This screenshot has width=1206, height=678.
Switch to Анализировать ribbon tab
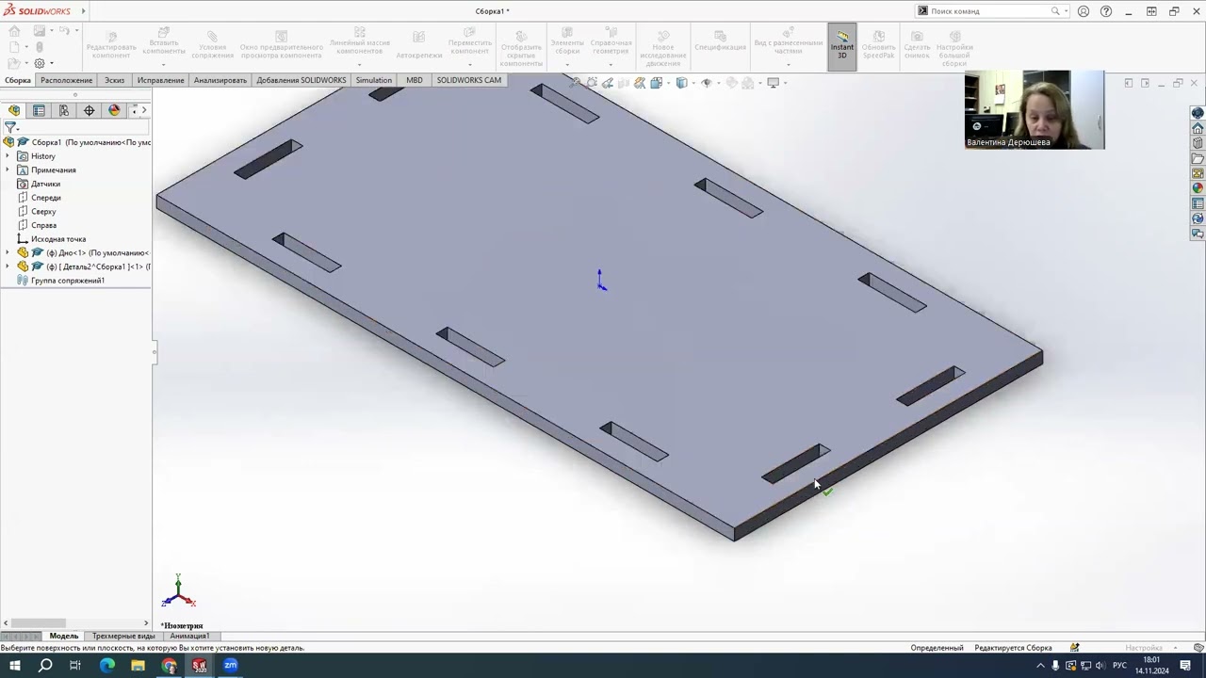point(220,80)
